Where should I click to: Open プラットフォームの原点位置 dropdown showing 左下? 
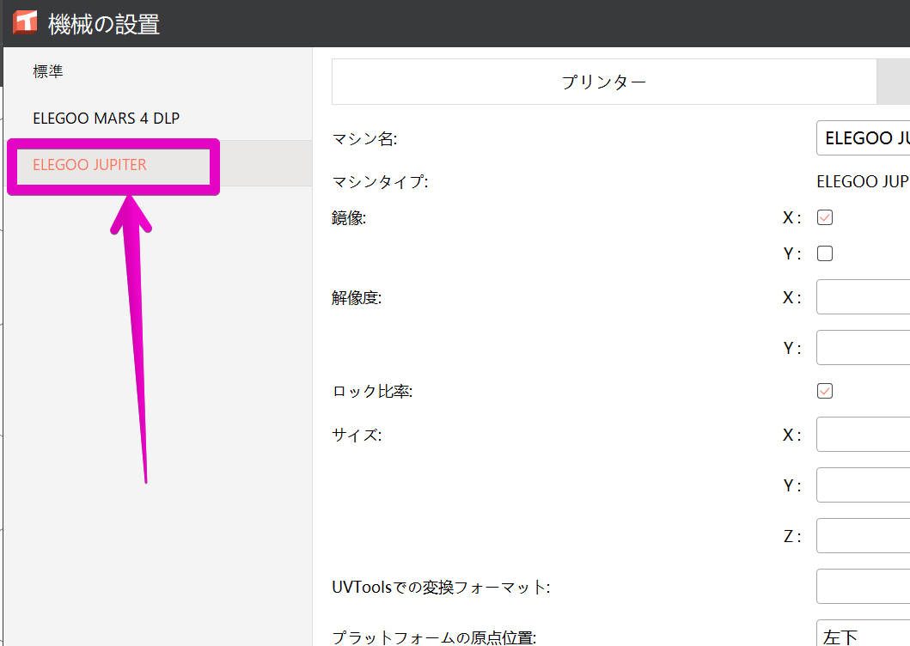863,633
